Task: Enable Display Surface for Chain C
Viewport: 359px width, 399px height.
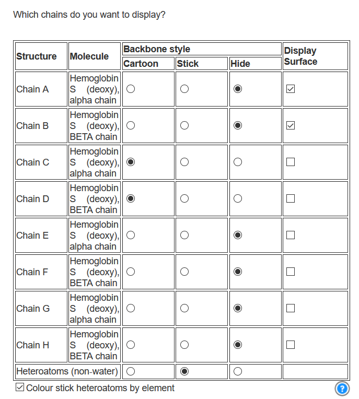Action: (x=291, y=162)
